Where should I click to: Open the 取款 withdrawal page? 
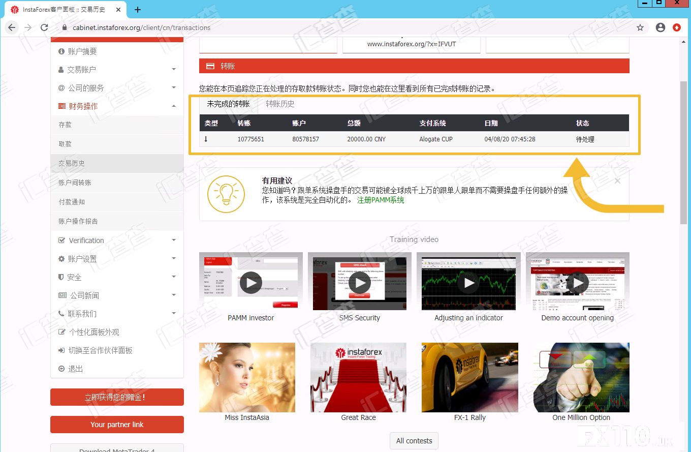(x=117, y=144)
